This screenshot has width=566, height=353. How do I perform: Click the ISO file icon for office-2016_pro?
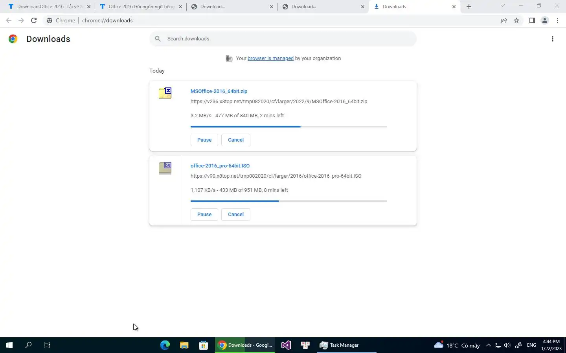(x=165, y=168)
